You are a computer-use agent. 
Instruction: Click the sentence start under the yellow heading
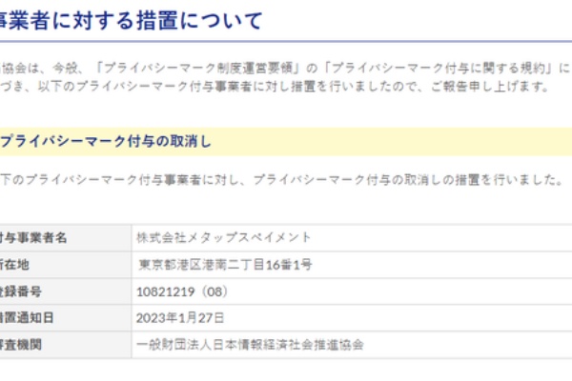38,179
